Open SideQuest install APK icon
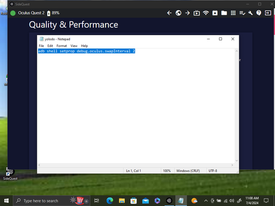 pos(215,13)
